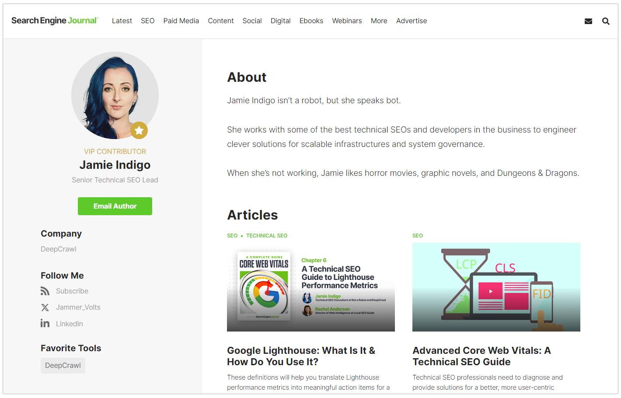Open the Ebooks navigation link

coord(311,21)
